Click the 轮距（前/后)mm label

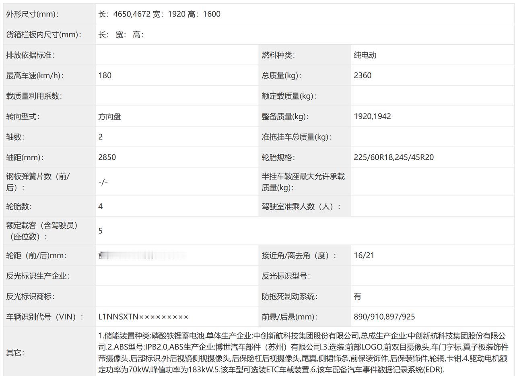pyautogui.click(x=37, y=255)
